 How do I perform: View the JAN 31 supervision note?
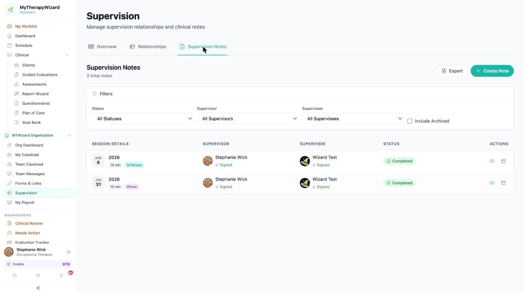[492, 183]
